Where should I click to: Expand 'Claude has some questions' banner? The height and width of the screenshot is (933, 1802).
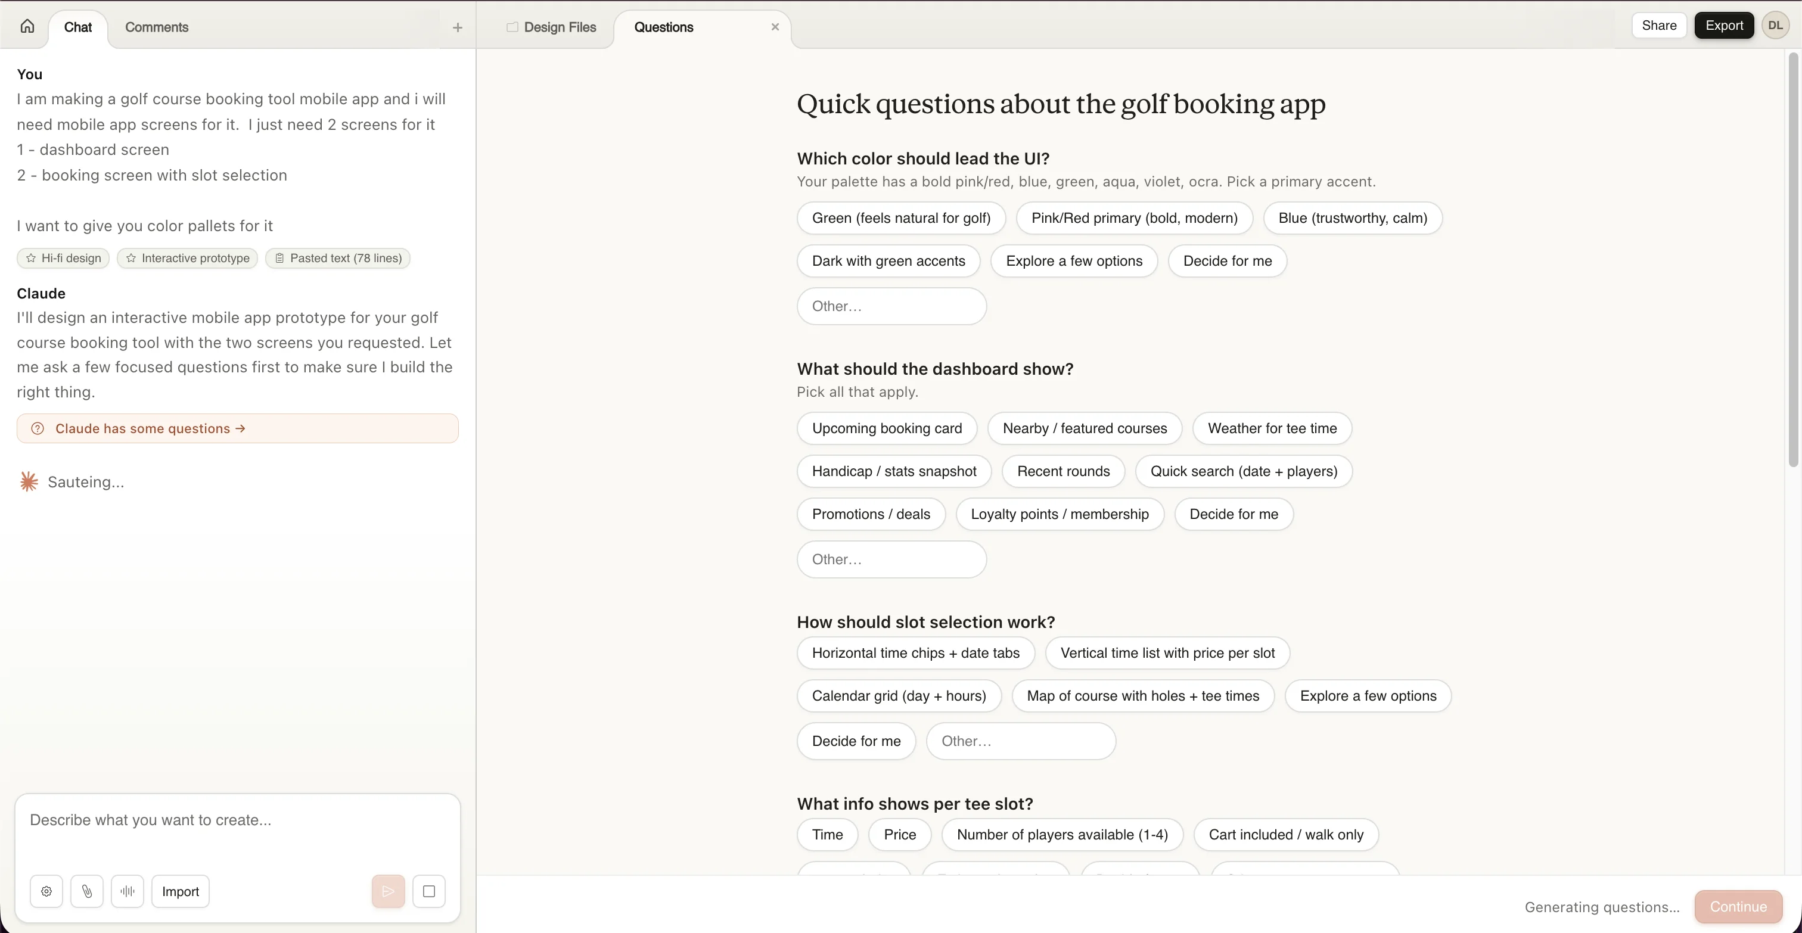[237, 428]
